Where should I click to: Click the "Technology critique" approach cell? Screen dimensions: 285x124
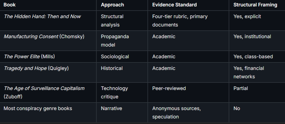coord(114,92)
